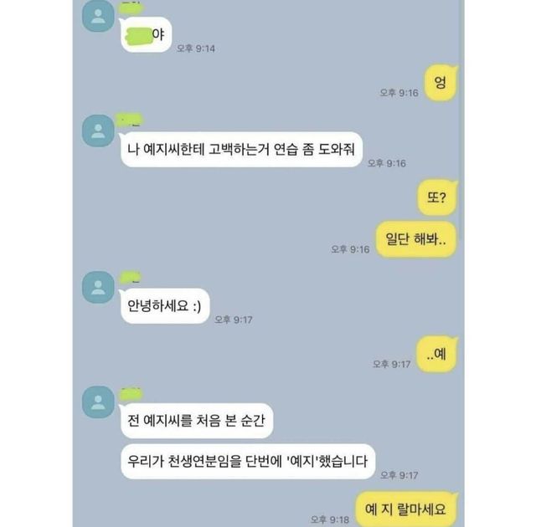Select the yellow '..예' reply bubble
Image resolution: width=536 pixels, height=527 pixels.
pyautogui.click(x=436, y=354)
